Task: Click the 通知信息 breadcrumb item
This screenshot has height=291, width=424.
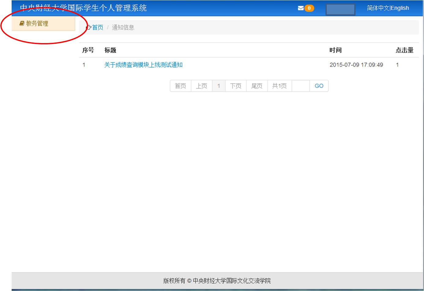Action: (123, 28)
